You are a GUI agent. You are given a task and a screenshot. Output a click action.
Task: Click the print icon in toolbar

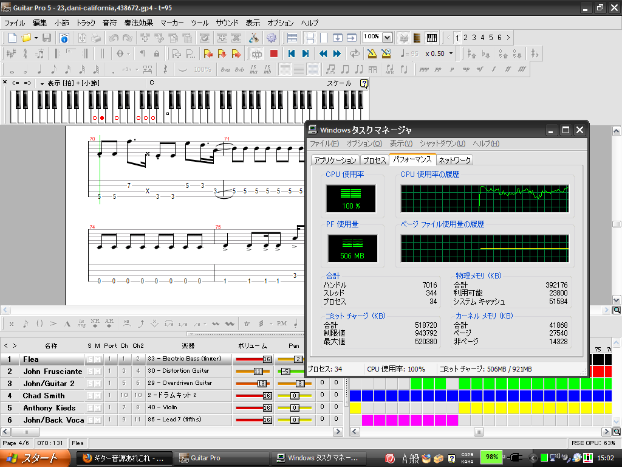[96, 38]
